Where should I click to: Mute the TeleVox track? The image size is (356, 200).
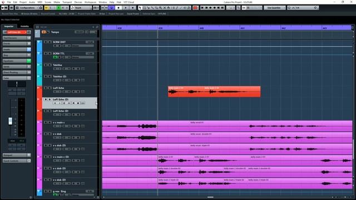[46, 65]
